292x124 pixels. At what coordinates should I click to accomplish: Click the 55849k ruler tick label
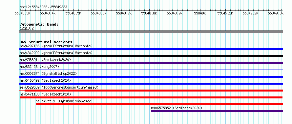tap(200, 13)
